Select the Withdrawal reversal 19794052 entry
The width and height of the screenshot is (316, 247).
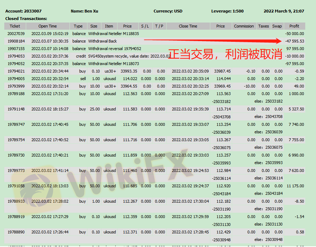coord(115,49)
